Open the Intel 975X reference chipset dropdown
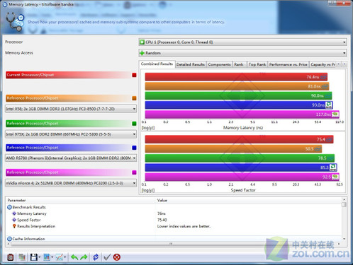Screen dimensions: 353x265 (71, 134)
